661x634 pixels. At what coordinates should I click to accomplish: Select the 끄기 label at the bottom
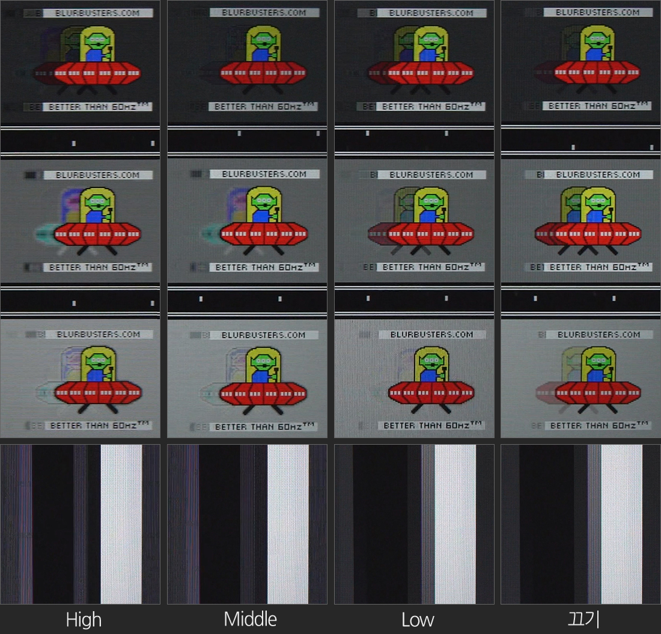[x=583, y=620]
